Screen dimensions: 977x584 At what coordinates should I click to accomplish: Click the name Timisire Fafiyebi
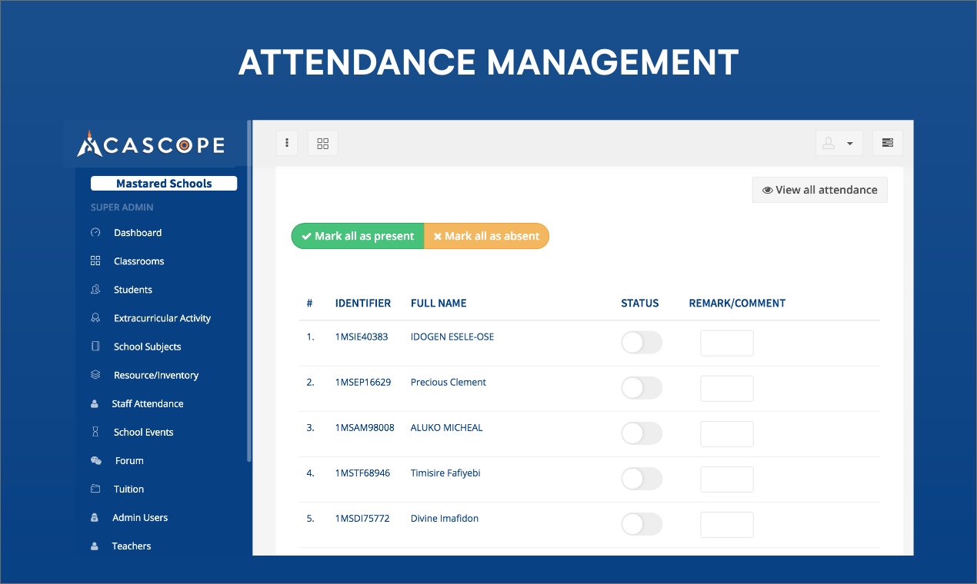pos(445,473)
